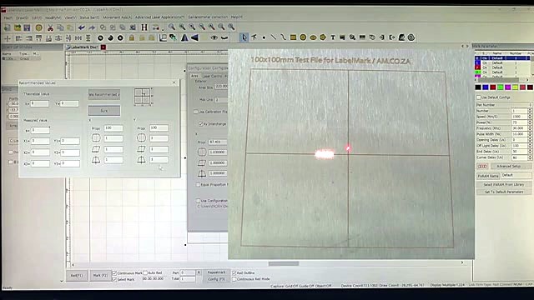534x300 pixels.
Task: Select the black pen color swatch
Action: (478, 87)
